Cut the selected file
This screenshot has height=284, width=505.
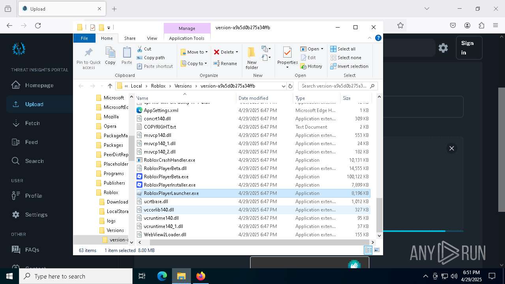pyautogui.click(x=144, y=49)
